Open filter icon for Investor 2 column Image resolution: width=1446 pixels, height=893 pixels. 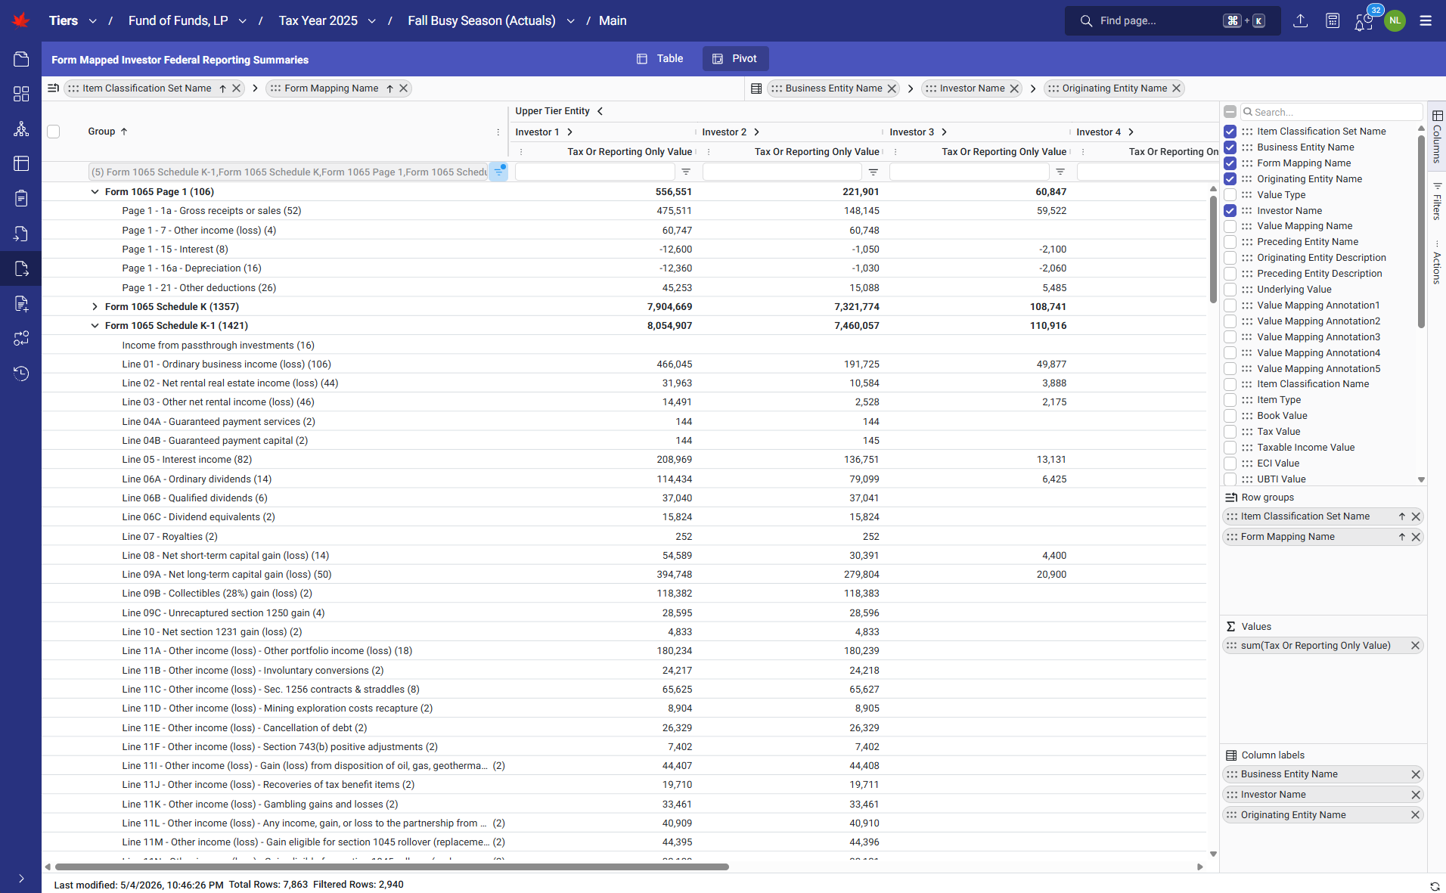873,172
